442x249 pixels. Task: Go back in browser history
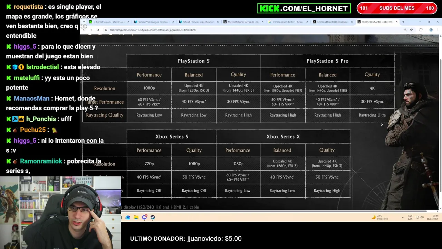(x=84, y=30)
